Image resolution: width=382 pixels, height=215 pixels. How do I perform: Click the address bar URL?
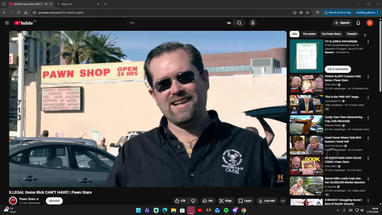[x=61, y=13]
